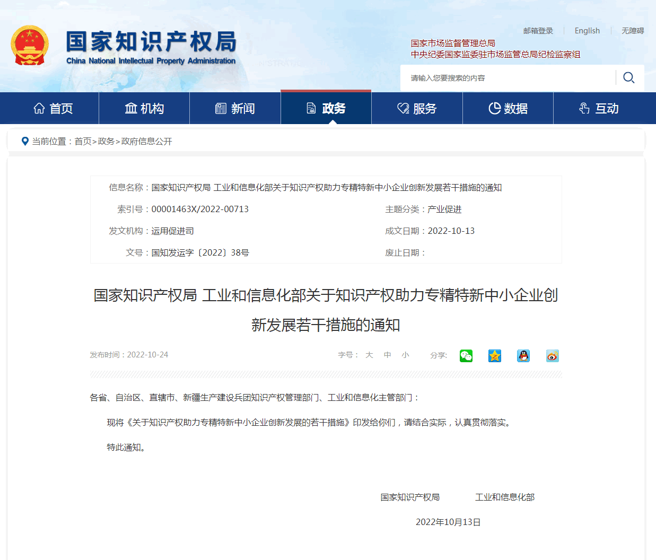Image resolution: width=656 pixels, height=560 pixels.
Task: Go to the 新闻 news section
Action: 235,109
